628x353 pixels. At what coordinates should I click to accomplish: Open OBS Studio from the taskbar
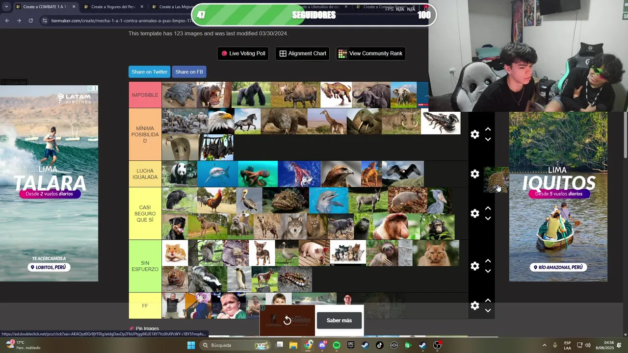click(437, 345)
